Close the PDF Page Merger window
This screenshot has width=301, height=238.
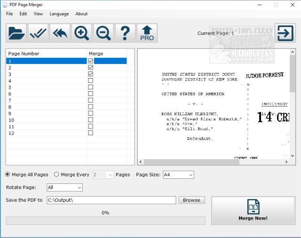pyautogui.click(x=293, y=5)
